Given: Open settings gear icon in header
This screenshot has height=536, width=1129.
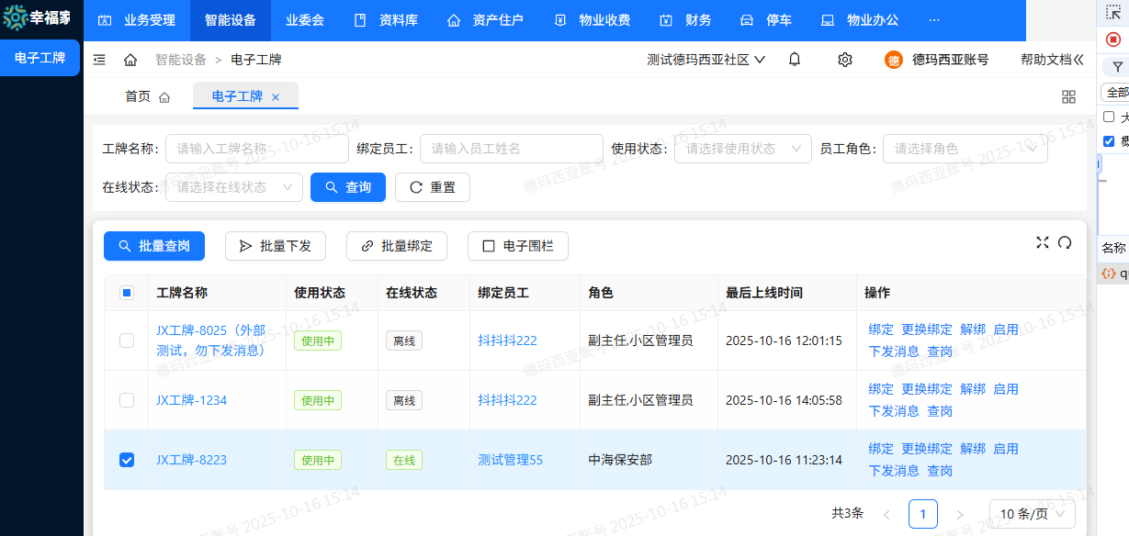Looking at the screenshot, I should click(845, 60).
